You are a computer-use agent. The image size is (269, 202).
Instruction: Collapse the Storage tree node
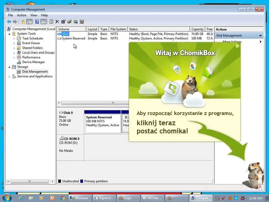pos(9,67)
